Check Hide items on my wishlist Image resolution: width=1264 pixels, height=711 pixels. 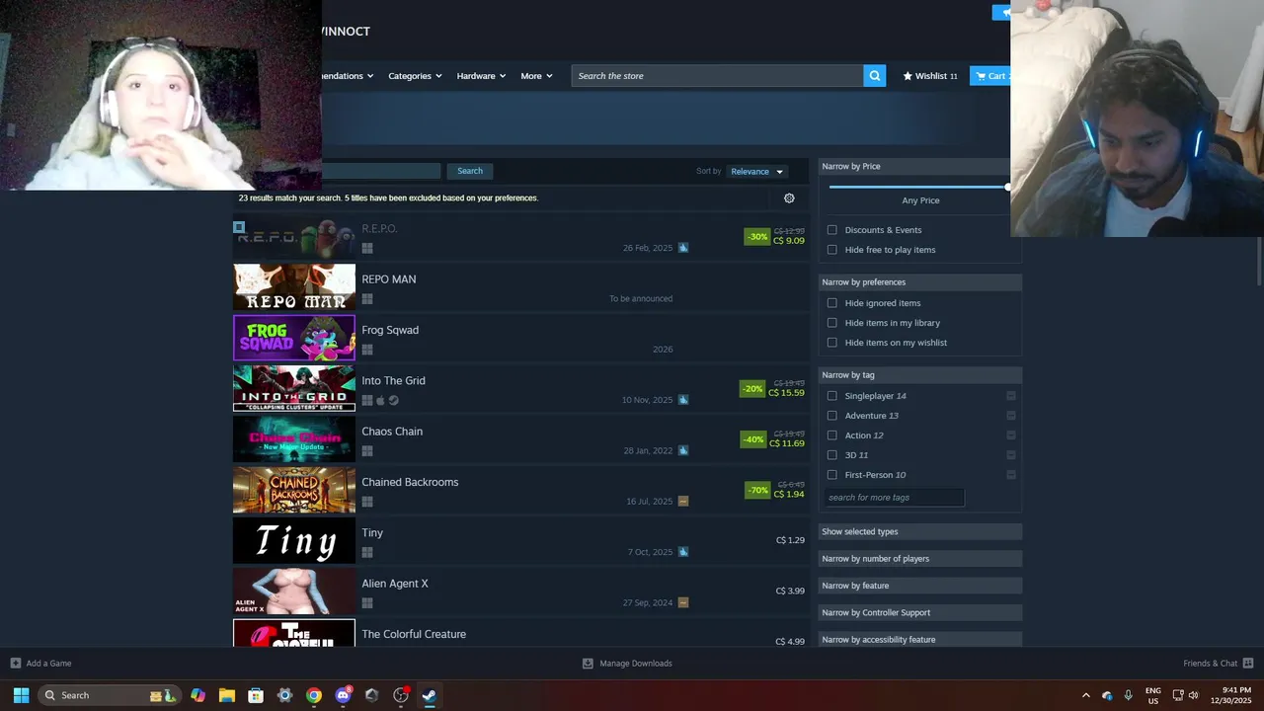pyautogui.click(x=831, y=343)
